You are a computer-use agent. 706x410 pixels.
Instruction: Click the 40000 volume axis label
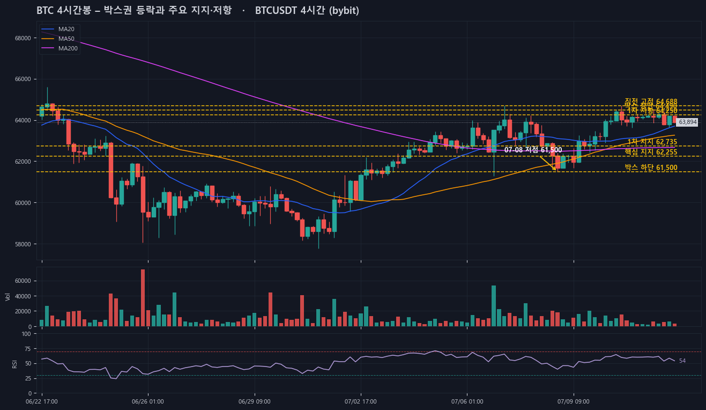pyautogui.click(x=23, y=296)
